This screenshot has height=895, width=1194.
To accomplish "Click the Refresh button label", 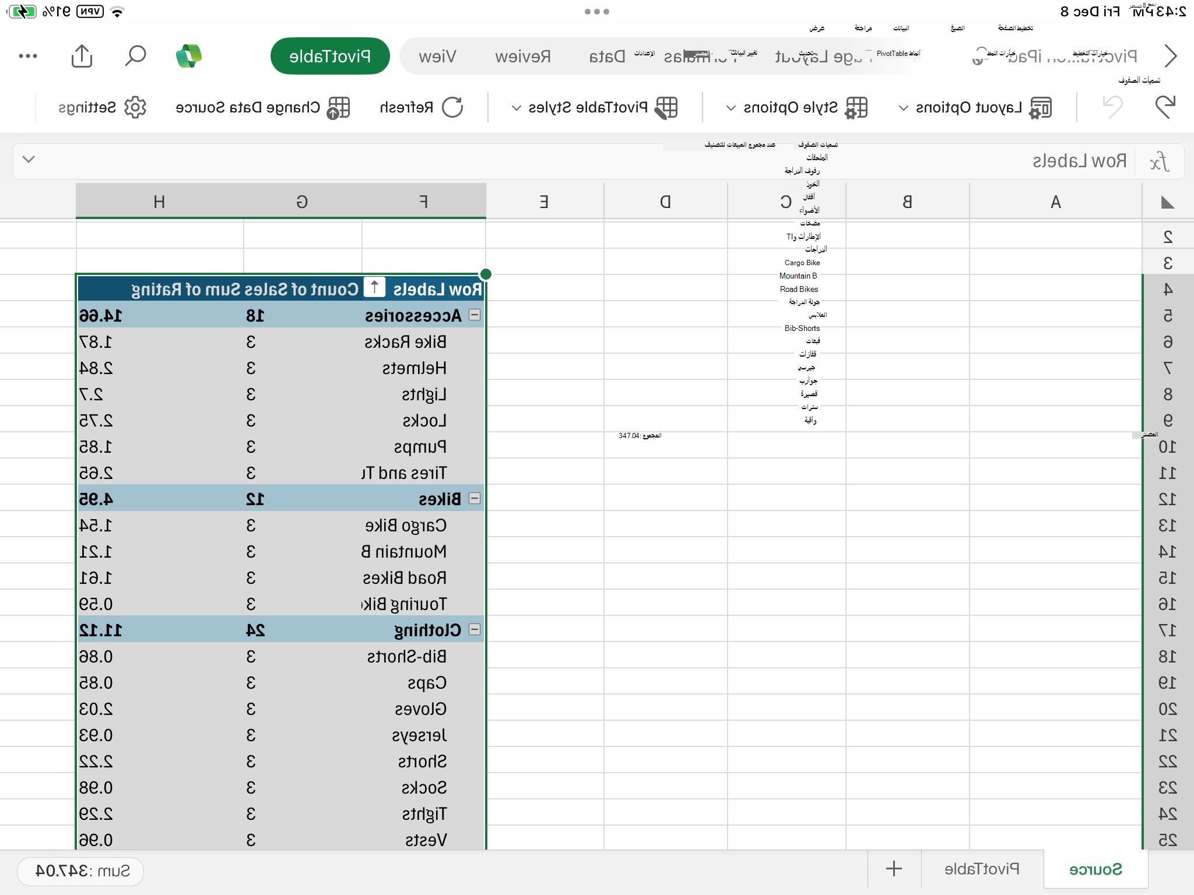I will [406, 107].
